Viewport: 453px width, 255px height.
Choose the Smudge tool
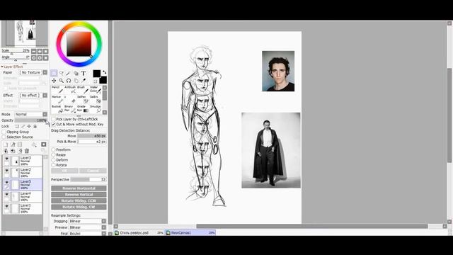pyautogui.click(x=95, y=108)
